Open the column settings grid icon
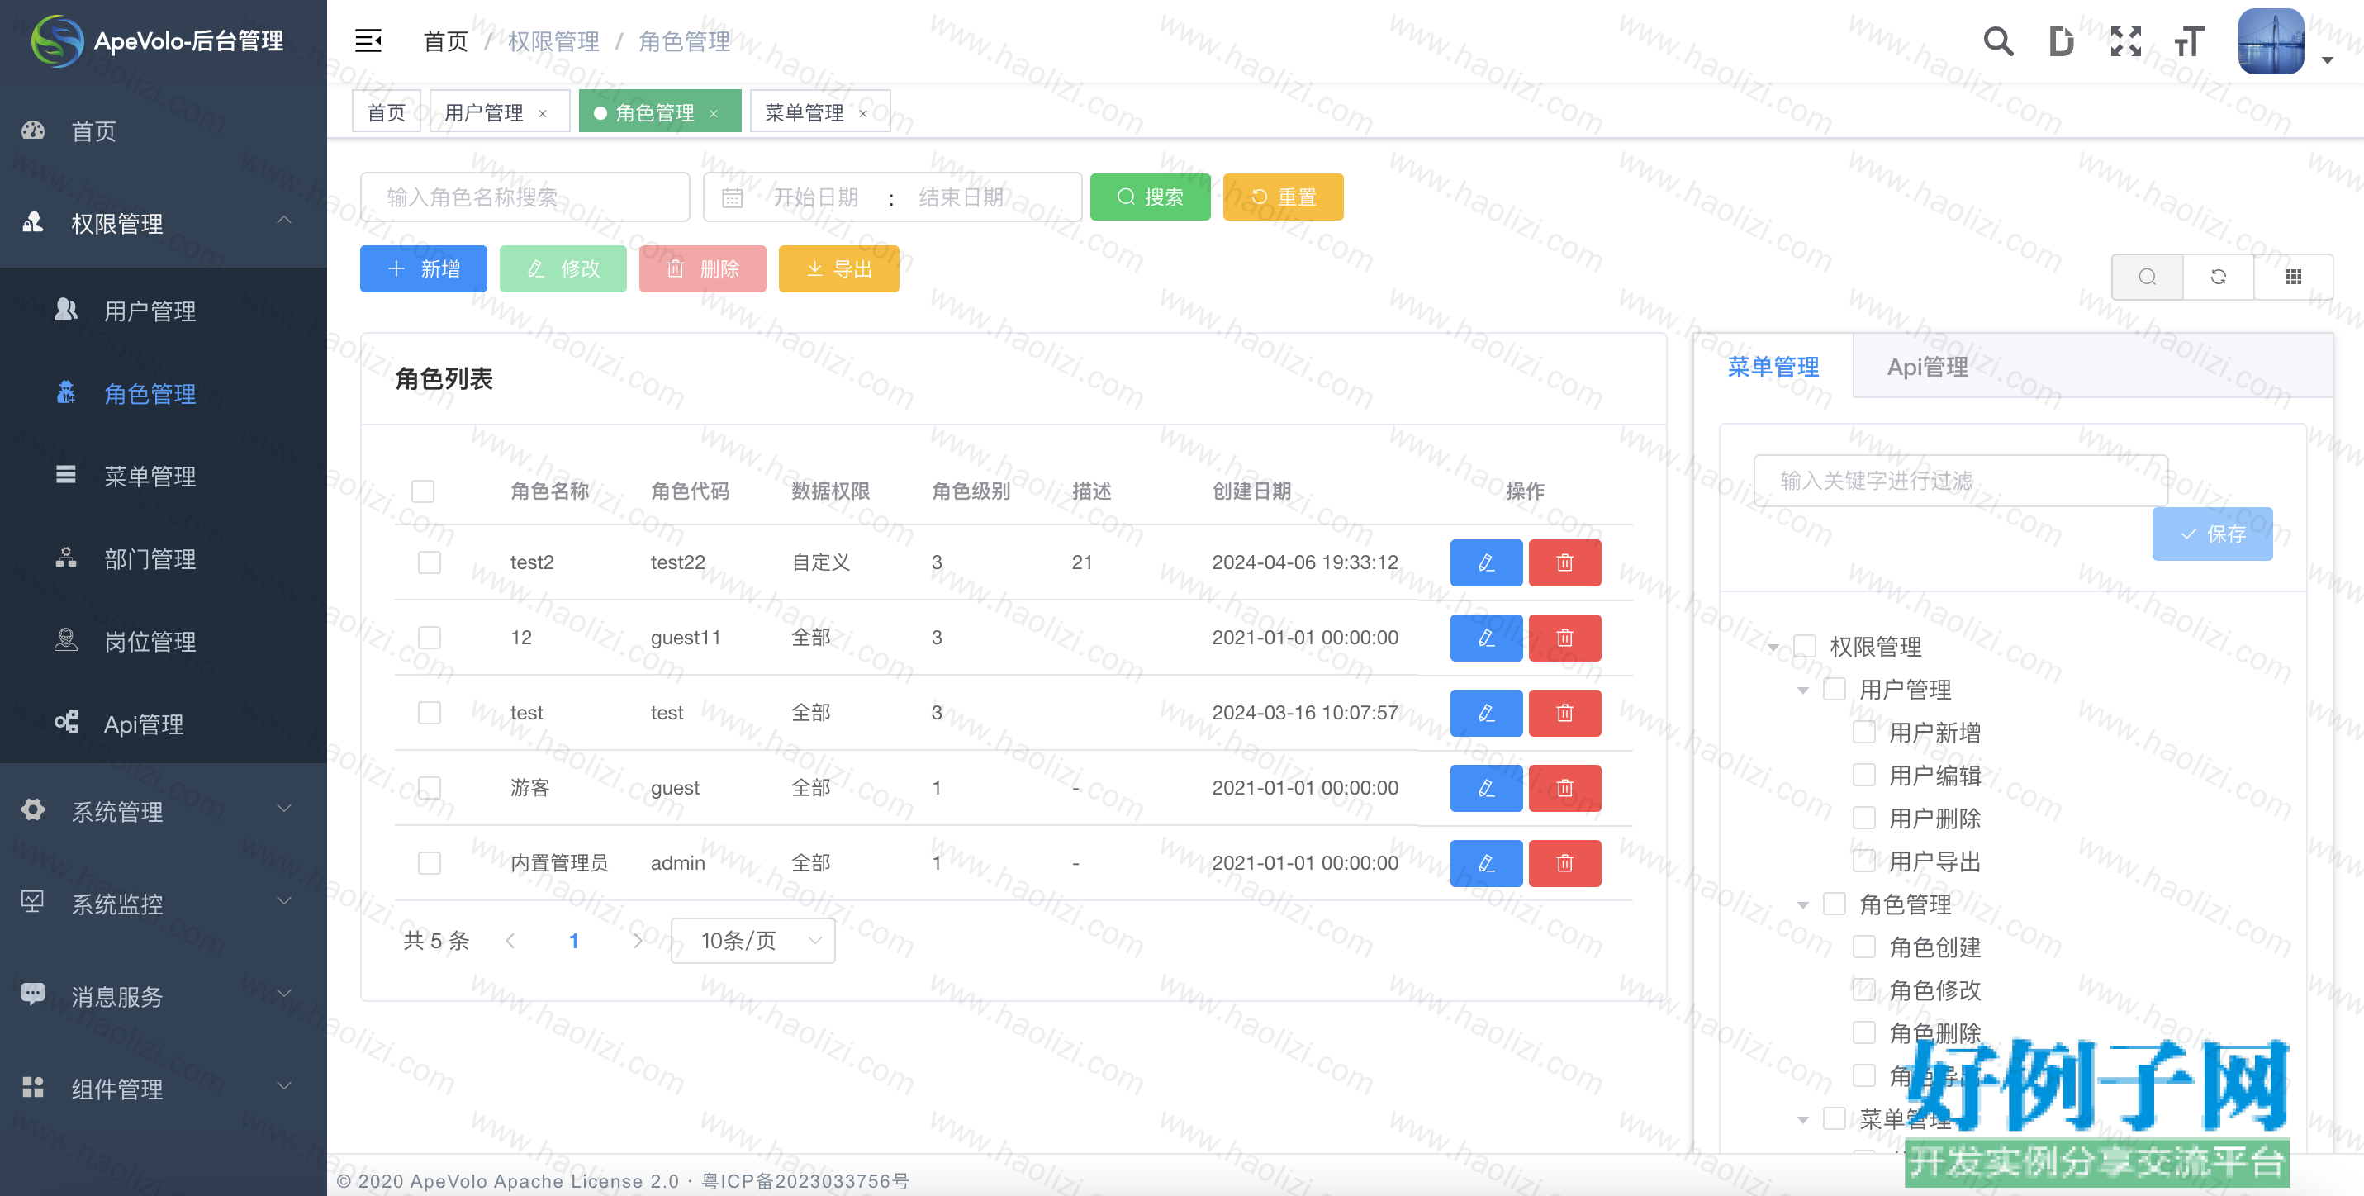The image size is (2364, 1196). [x=2292, y=276]
